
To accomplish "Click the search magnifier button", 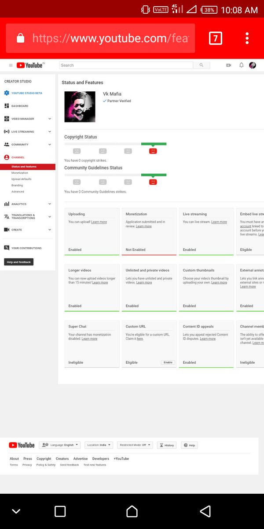I will click(202, 65).
